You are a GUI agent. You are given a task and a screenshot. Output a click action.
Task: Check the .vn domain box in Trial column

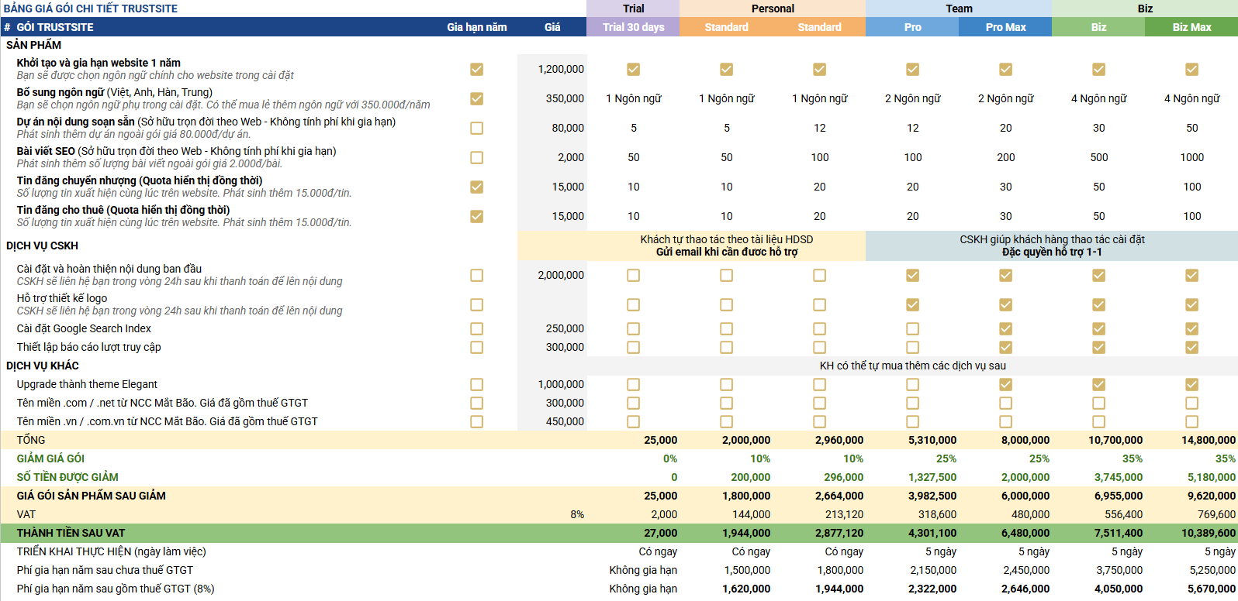click(x=633, y=421)
